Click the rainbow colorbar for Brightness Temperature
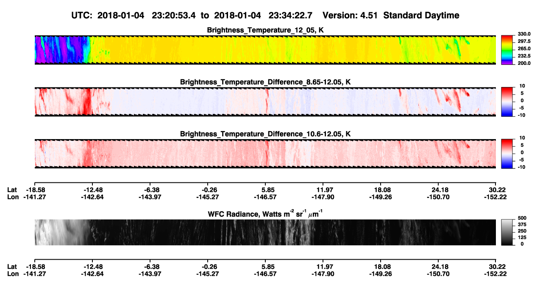This screenshot has height=283, width=551. click(506, 50)
